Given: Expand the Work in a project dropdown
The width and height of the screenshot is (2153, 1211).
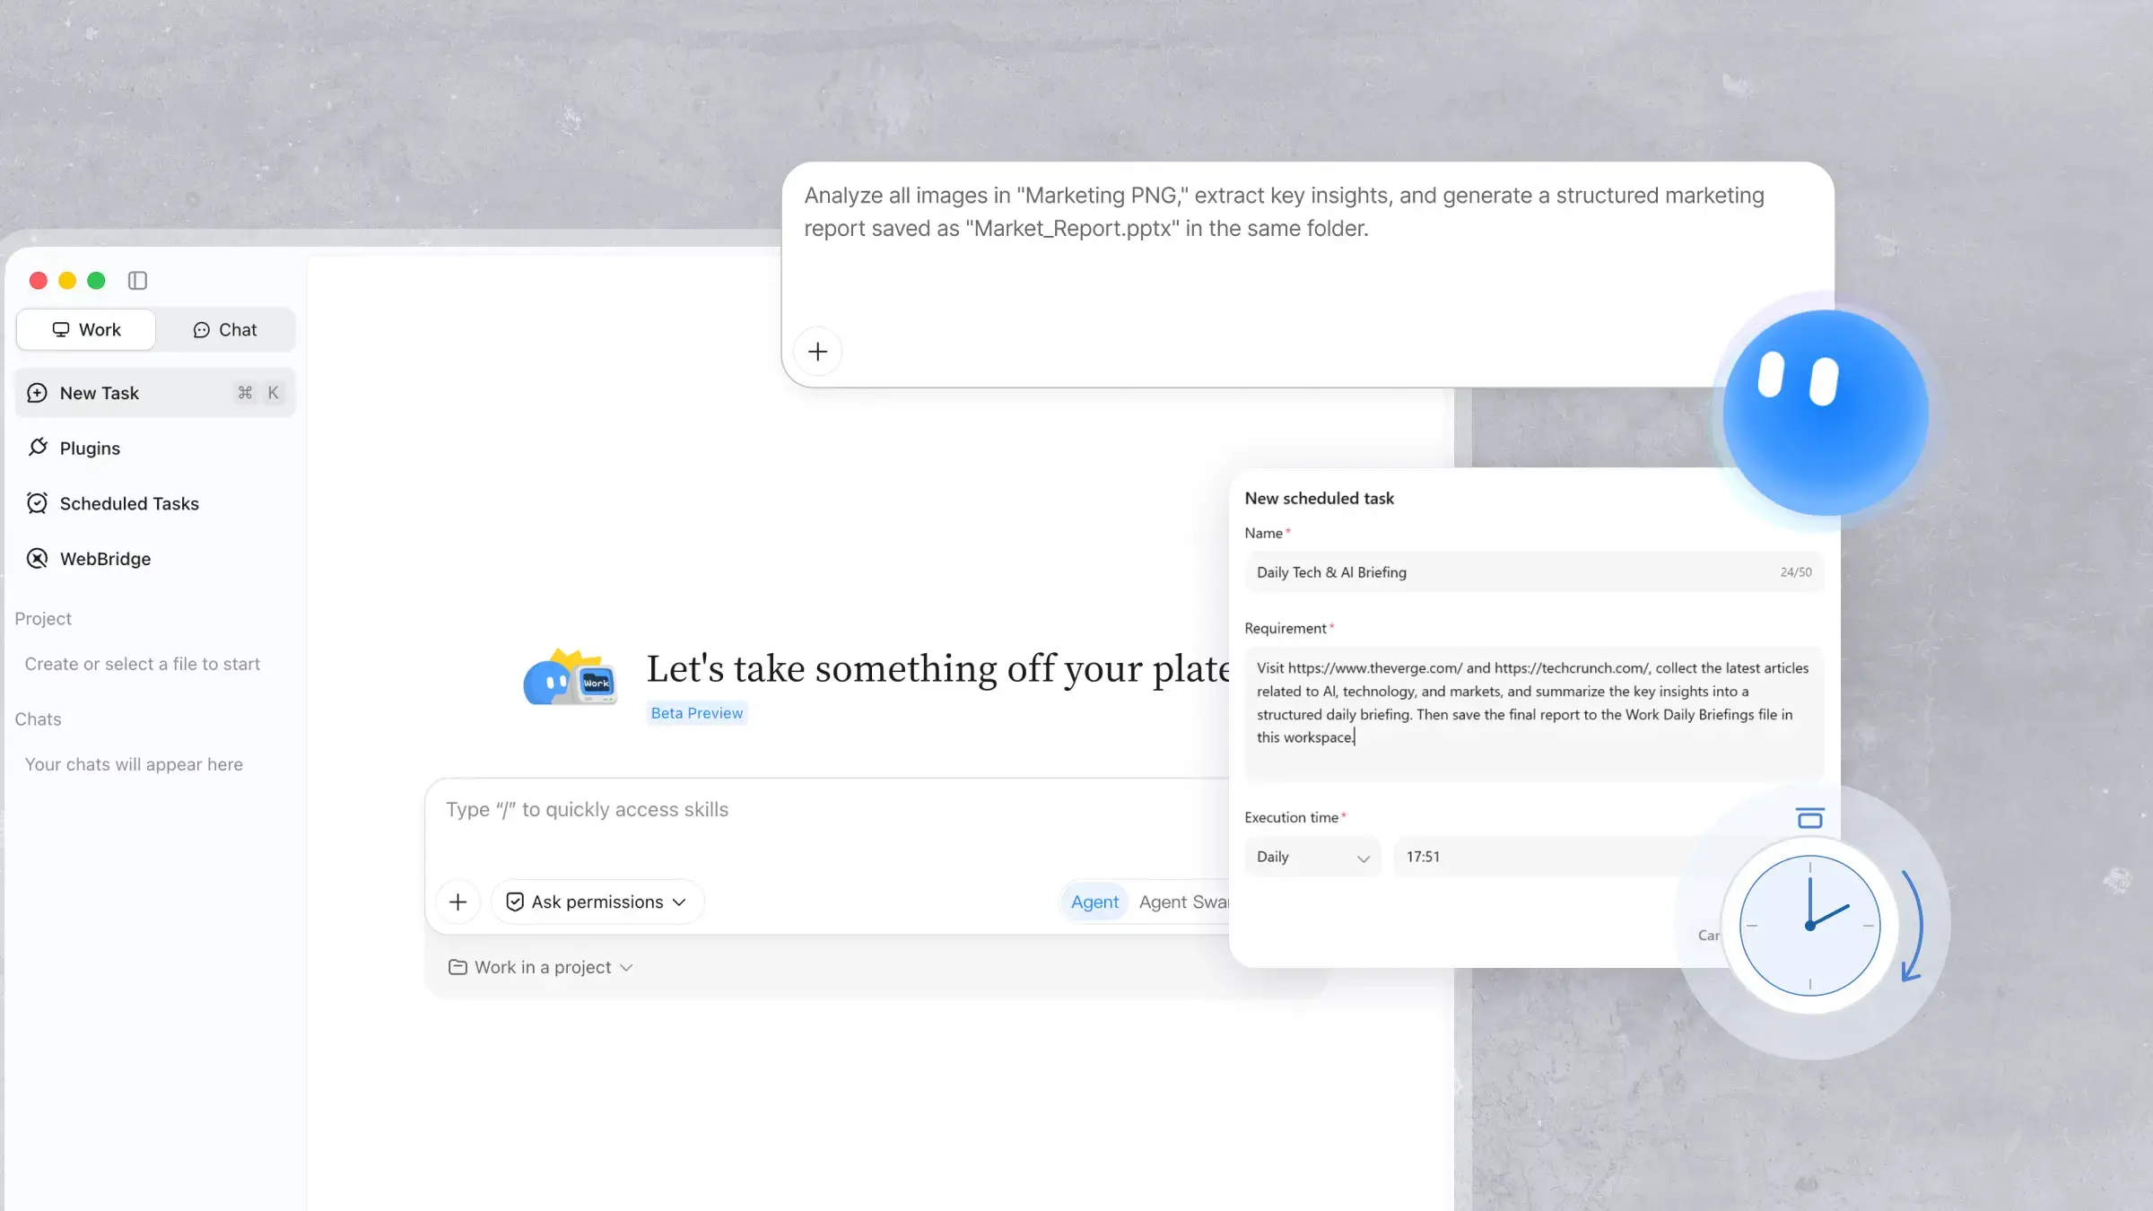Looking at the screenshot, I should pos(541,967).
